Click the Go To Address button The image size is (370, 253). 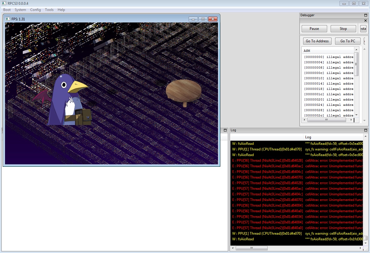pos(317,41)
